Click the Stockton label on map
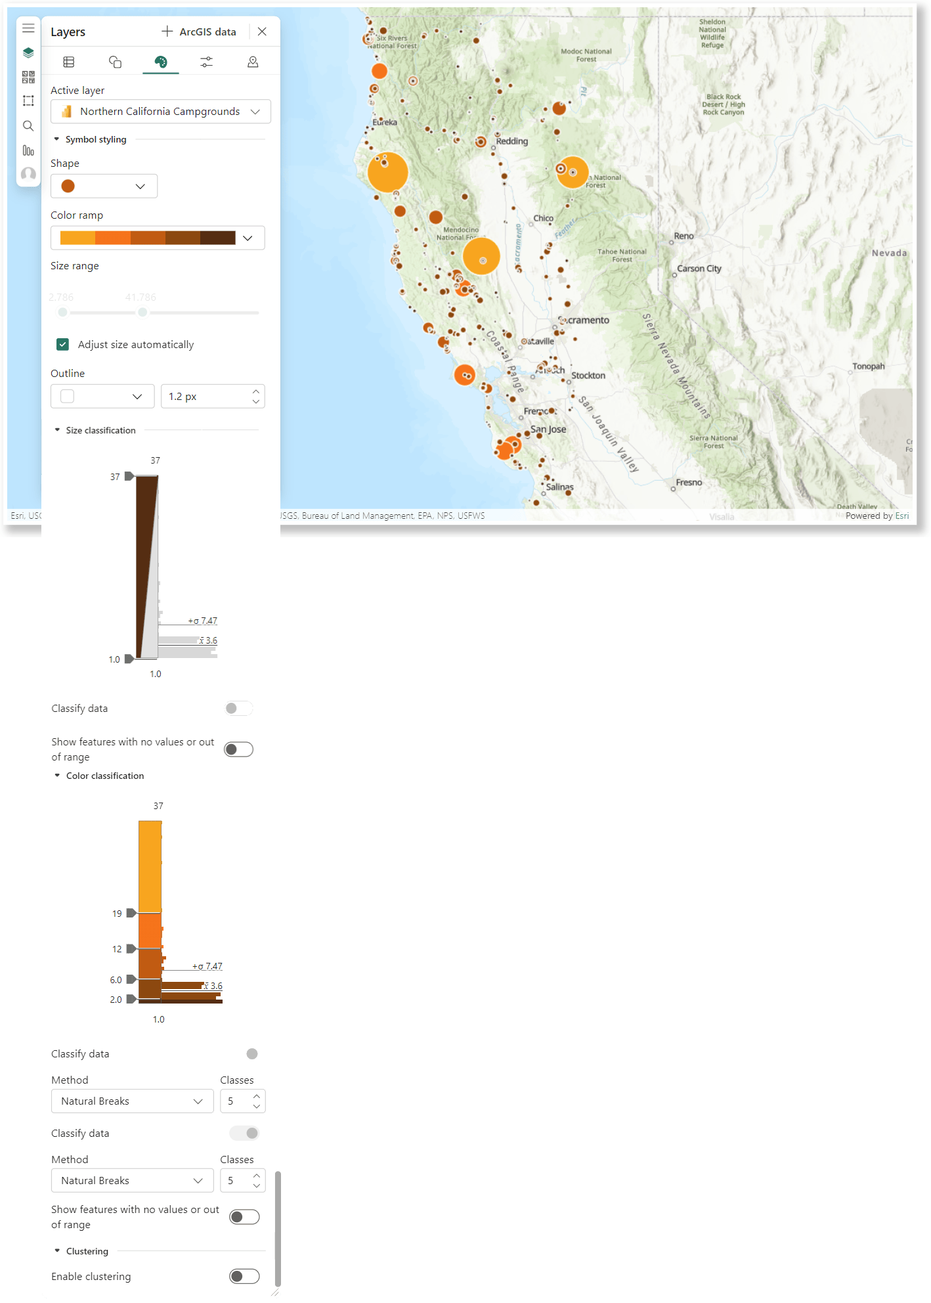The height and width of the screenshot is (1303, 931). [x=588, y=376]
